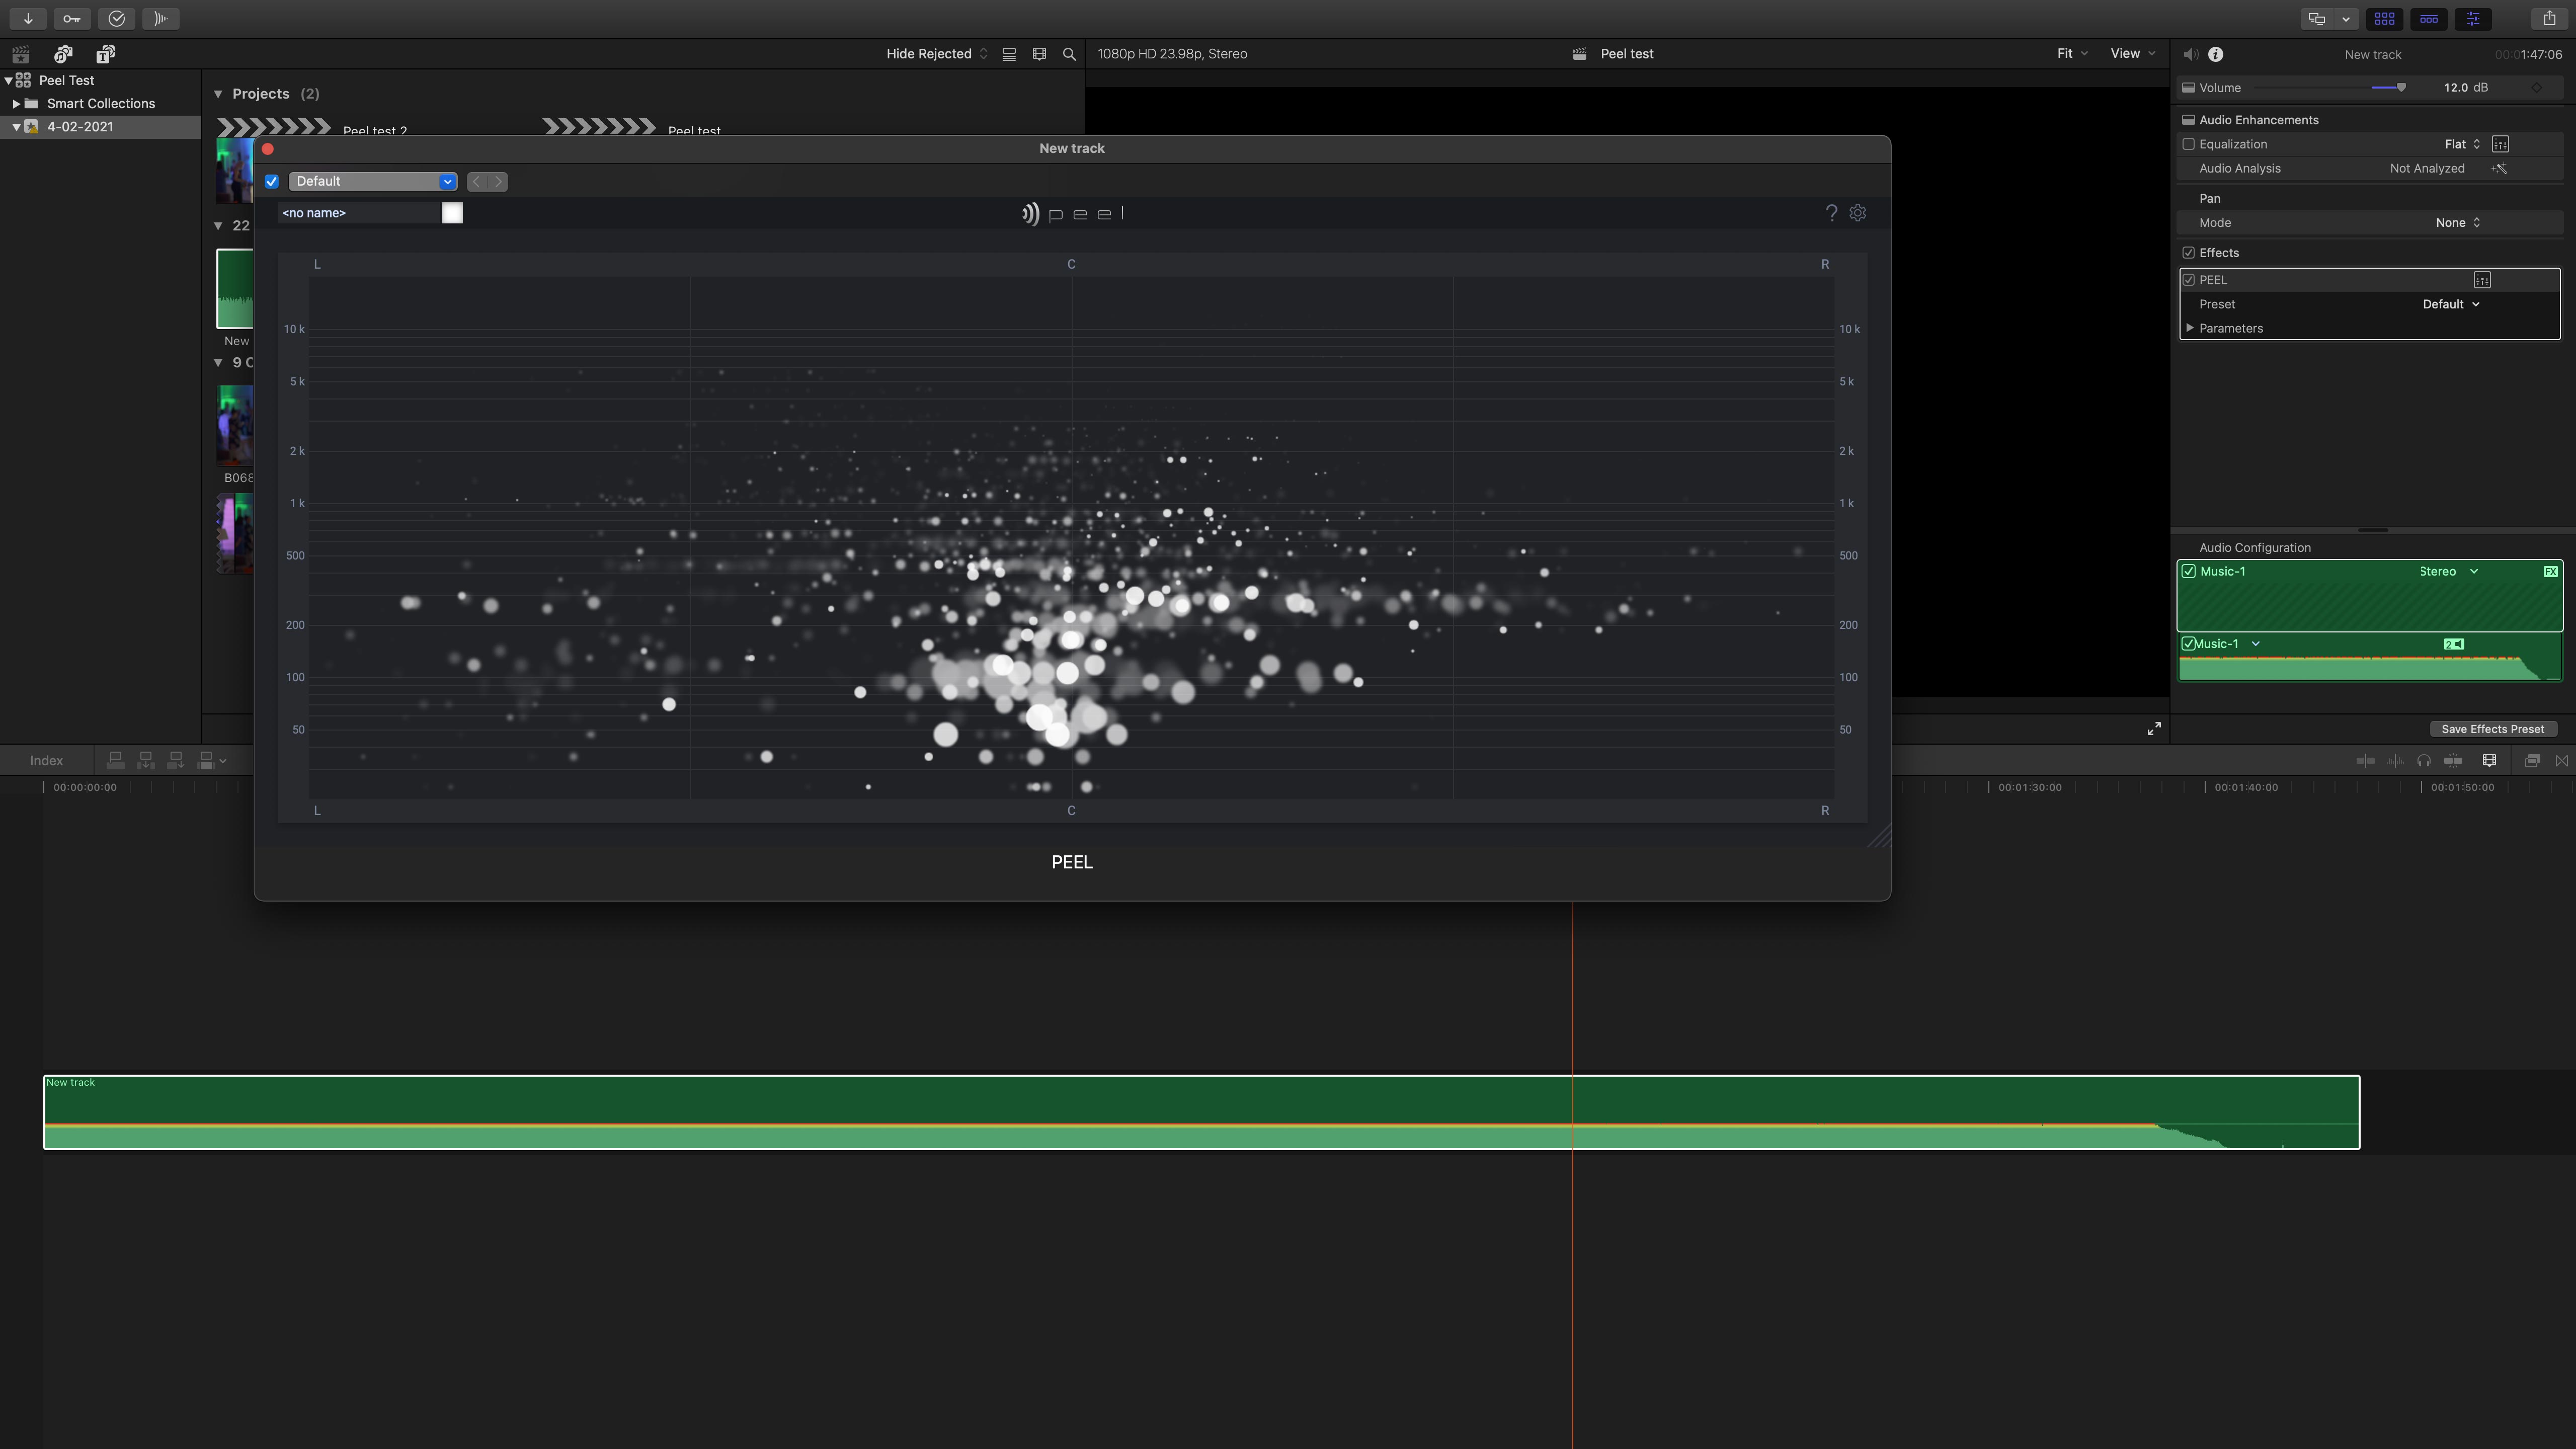Image resolution: width=2576 pixels, height=1449 pixels.
Task: Toggle the plugin window enable checkbox
Action: point(271,181)
